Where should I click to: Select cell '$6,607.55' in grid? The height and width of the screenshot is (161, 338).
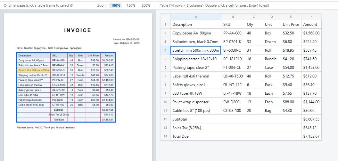pyautogui.click(x=311, y=119)
